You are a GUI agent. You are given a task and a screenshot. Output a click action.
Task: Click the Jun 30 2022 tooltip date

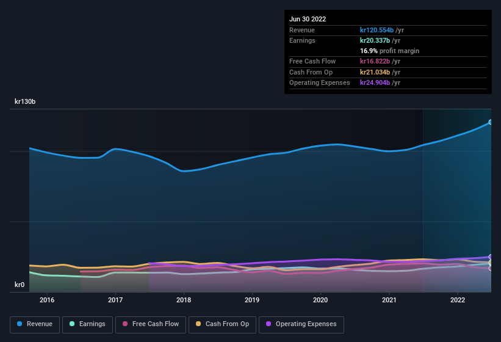point(308,19)
